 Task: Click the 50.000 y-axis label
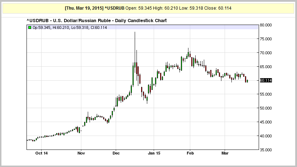(266, 108)
